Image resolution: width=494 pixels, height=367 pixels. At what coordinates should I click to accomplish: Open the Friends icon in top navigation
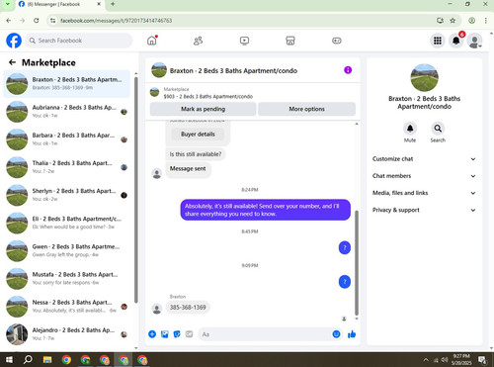[198, 41]
